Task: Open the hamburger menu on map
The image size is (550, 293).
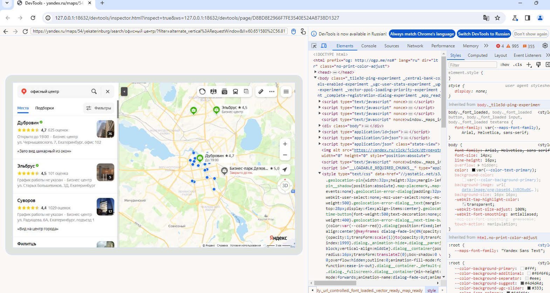Action: [286, 91]
